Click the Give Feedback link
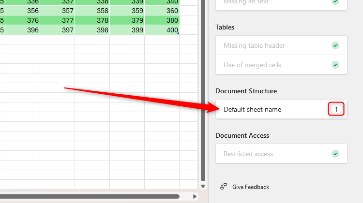This screenshot has width=363, height=203. [x=250, y=187]
